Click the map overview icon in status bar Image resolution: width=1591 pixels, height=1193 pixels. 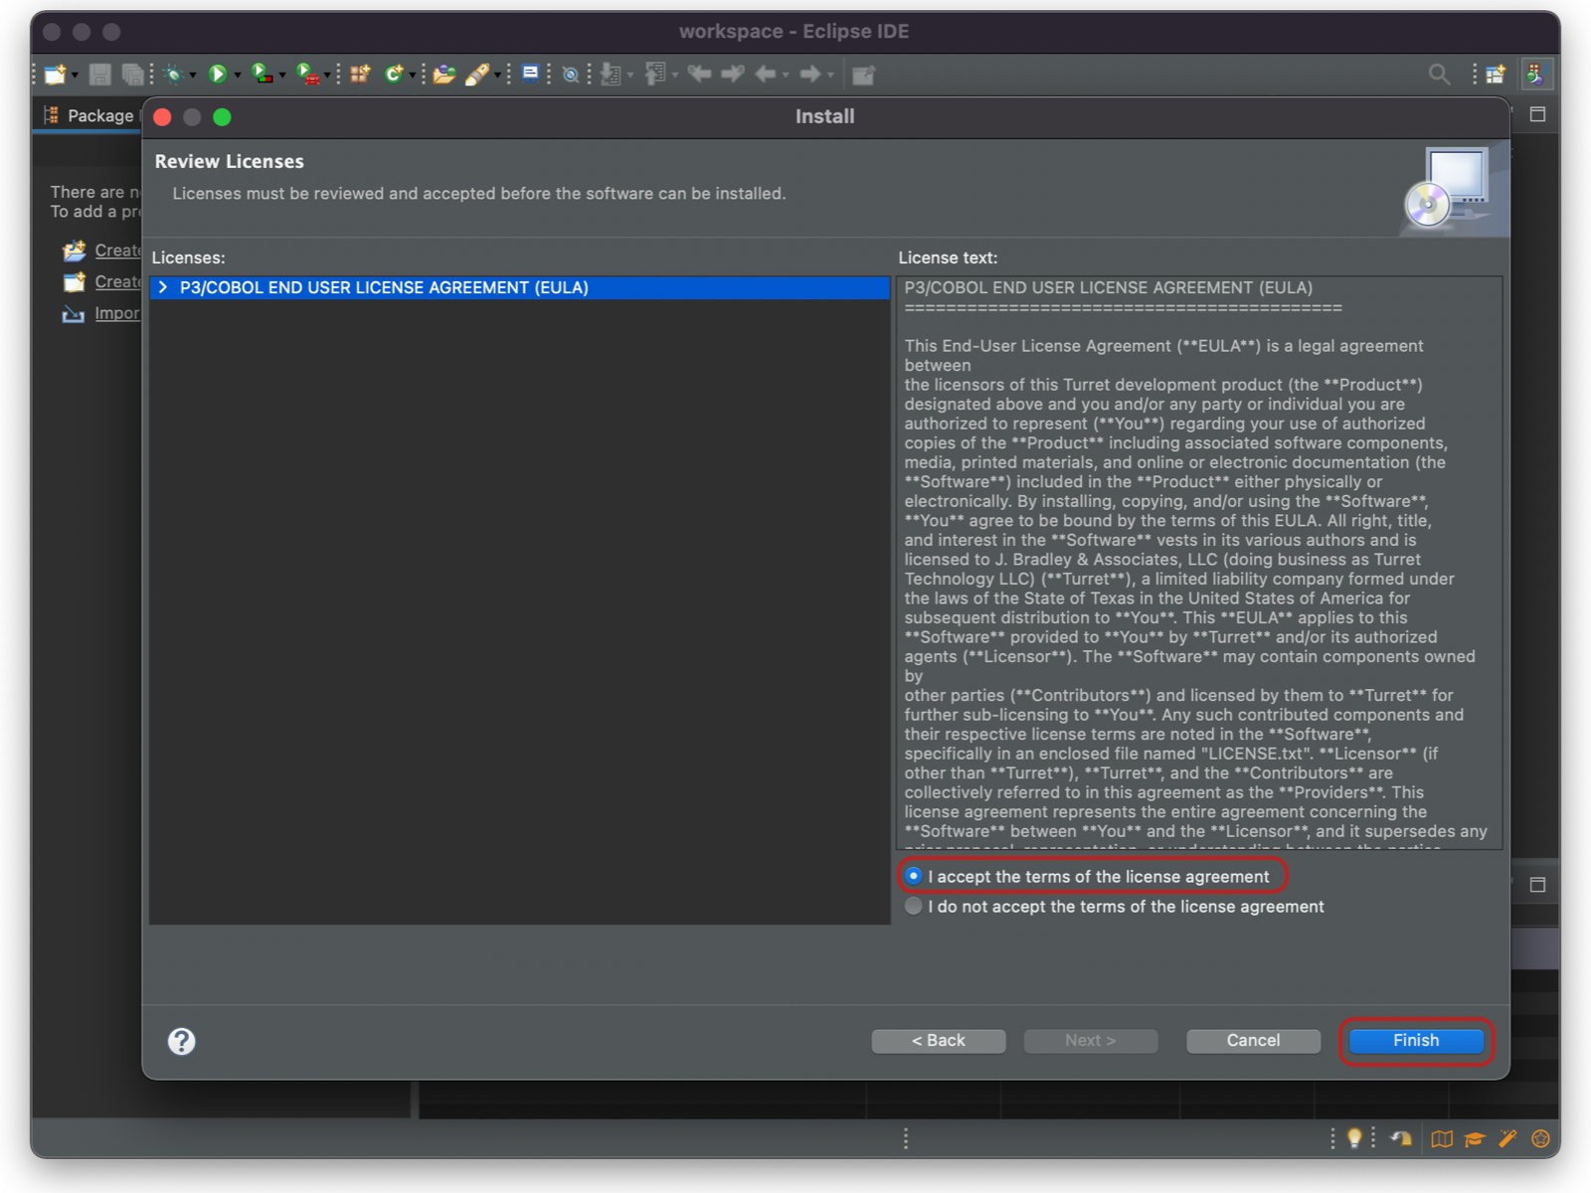coord(1442,1138)
